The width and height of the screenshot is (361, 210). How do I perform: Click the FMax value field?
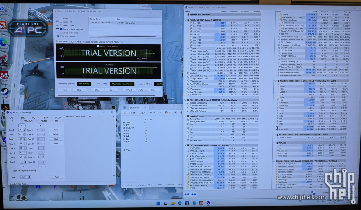tap(24, 177)
